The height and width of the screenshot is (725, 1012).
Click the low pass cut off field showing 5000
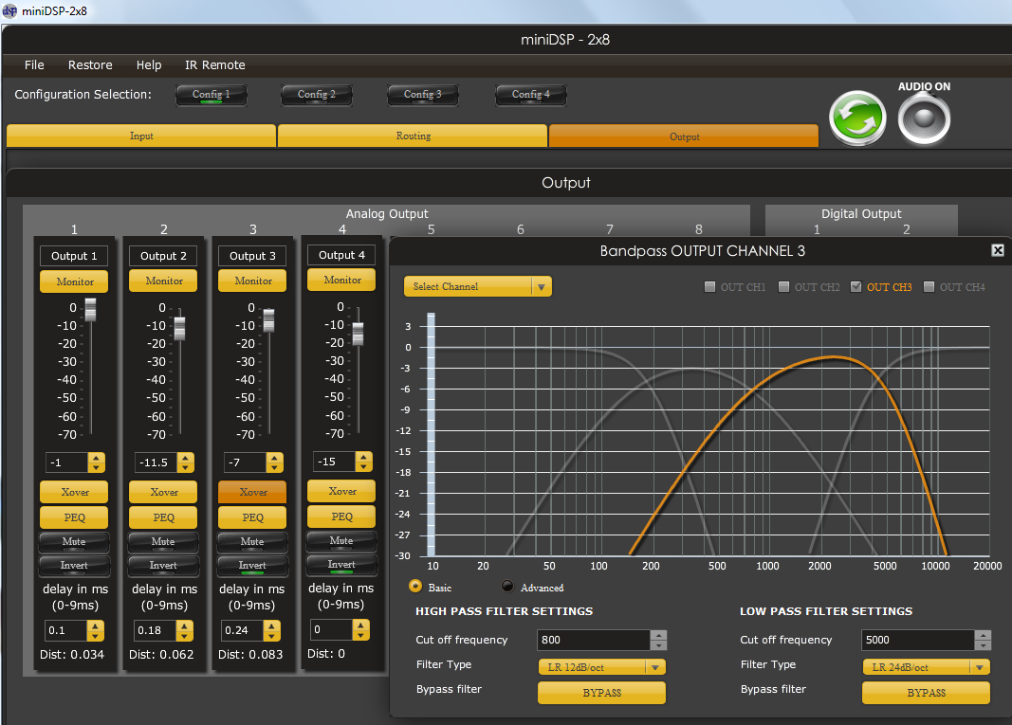pos(918,640)
